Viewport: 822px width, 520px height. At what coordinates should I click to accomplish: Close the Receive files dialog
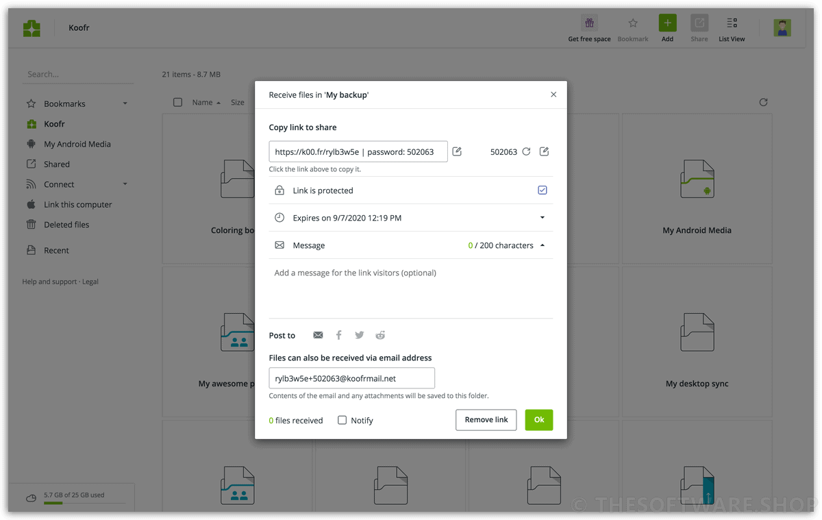tap(553, 95)
